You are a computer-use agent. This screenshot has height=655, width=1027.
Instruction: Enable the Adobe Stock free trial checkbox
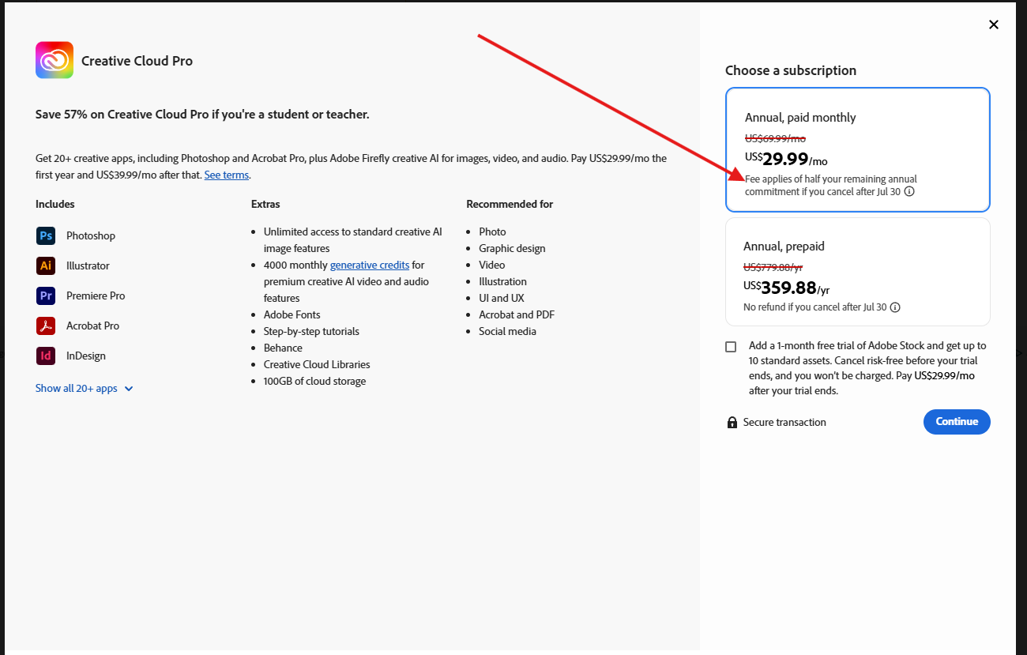pos(731,346)
